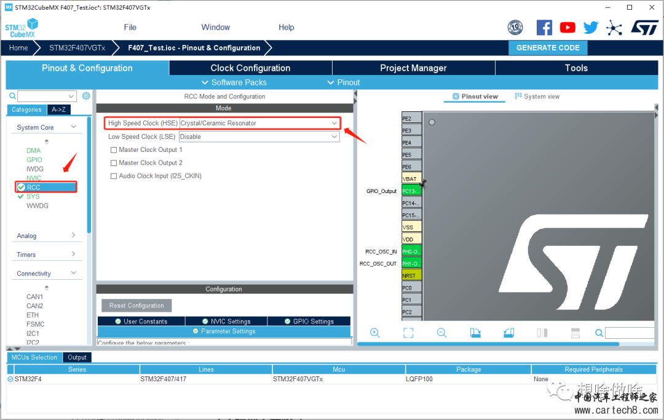Select the PH0 RCC_OSC_IN pin
664x420 pixels.
click(x=411, y=252)
